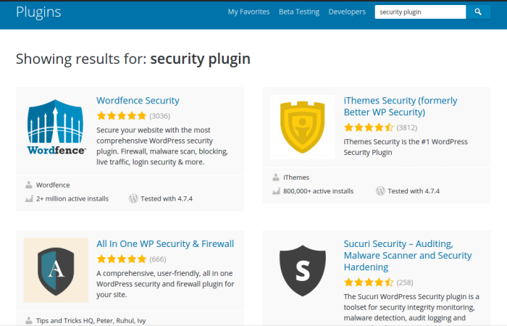Open the Developers menu item
This screenshot has width=507, height=326.
pyautogui.click(x=347, y=12)
